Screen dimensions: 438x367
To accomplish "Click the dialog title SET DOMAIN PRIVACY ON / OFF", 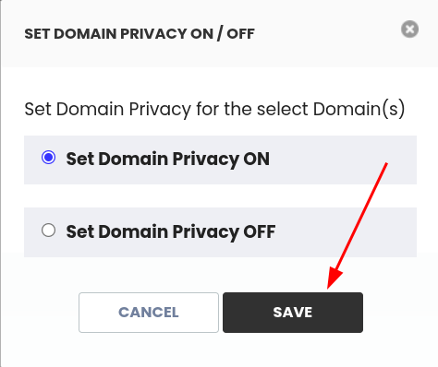I will click(140, 34).
